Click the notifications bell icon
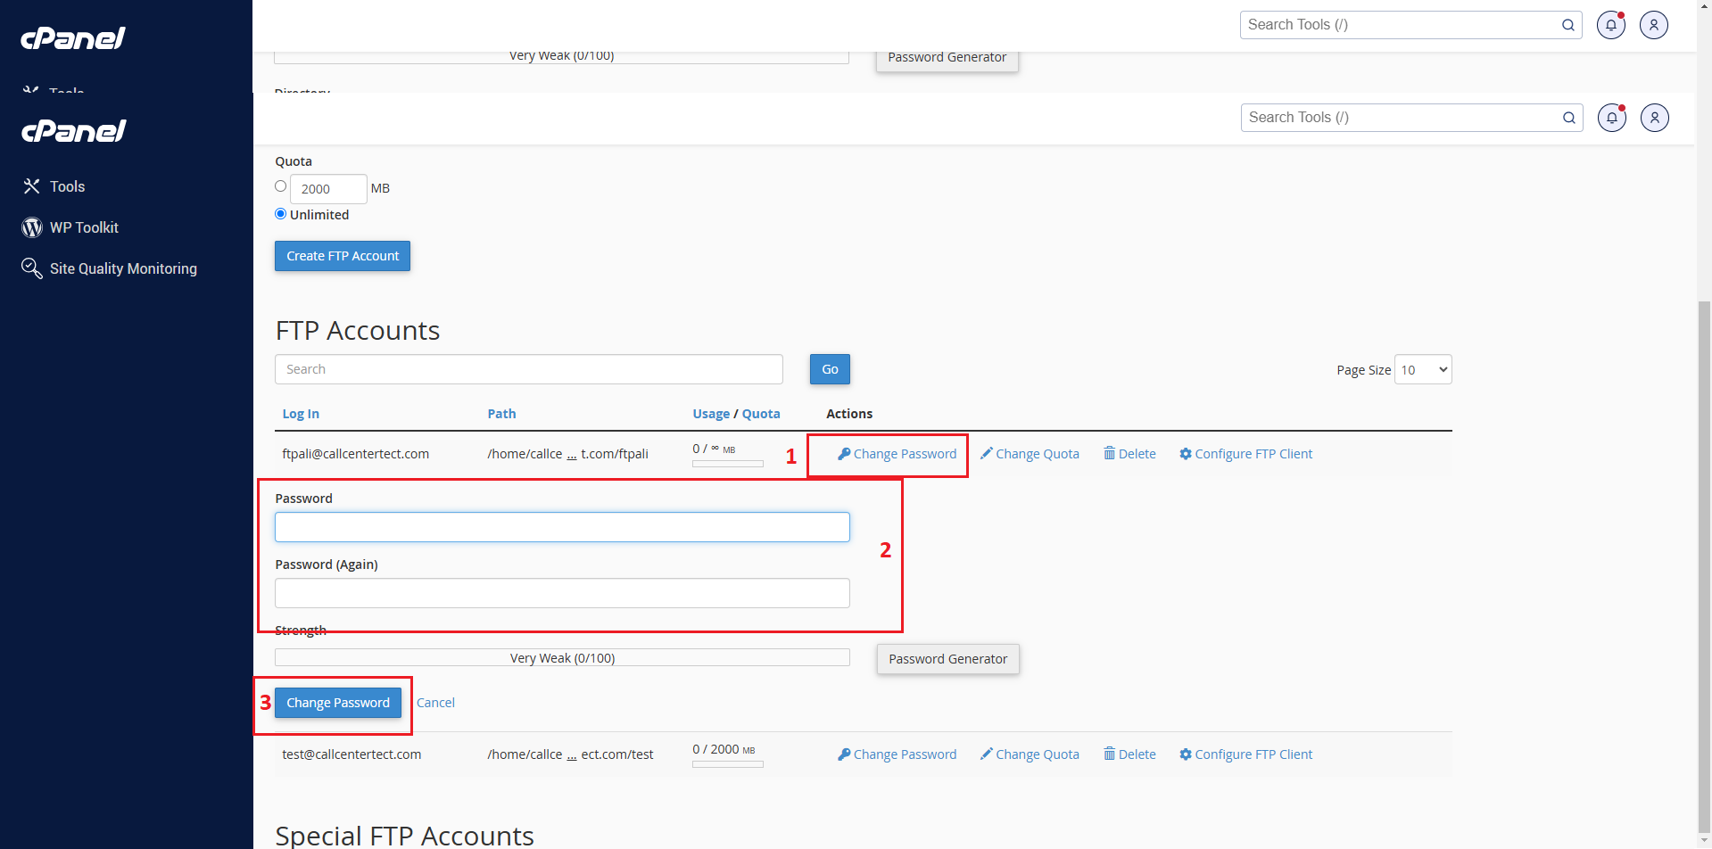Screen dimensions: 1712x849 pos(1611,118)
